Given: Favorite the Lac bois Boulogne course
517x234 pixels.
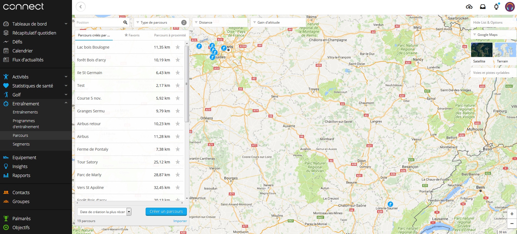Looking at the screenshot, I should pos(178,47).
